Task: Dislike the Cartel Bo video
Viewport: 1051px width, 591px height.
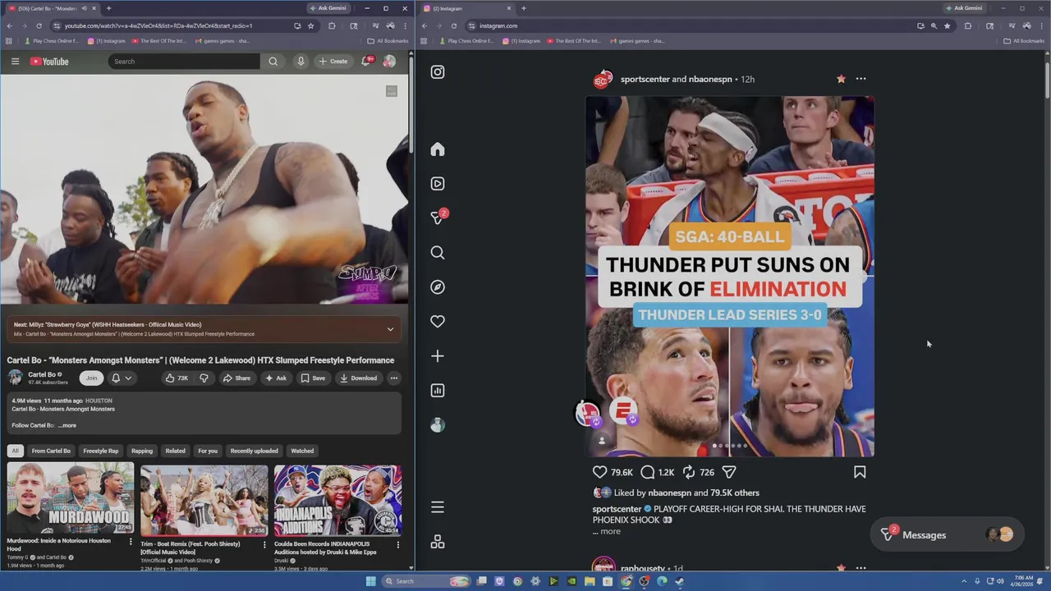Action: pyautogui.click(x=204, y=378)
